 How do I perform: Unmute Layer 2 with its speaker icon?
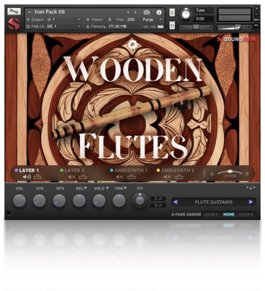click(x=71, y=177)
